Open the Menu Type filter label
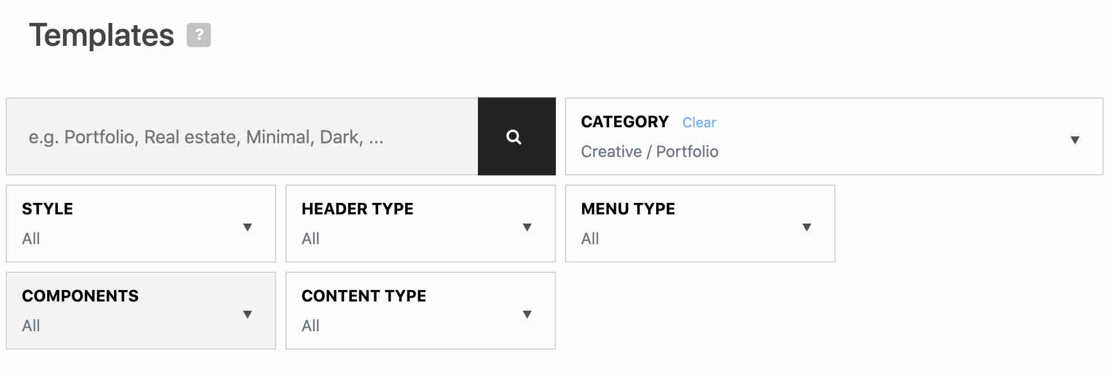Screen dimensions: 1114x376 628,209
